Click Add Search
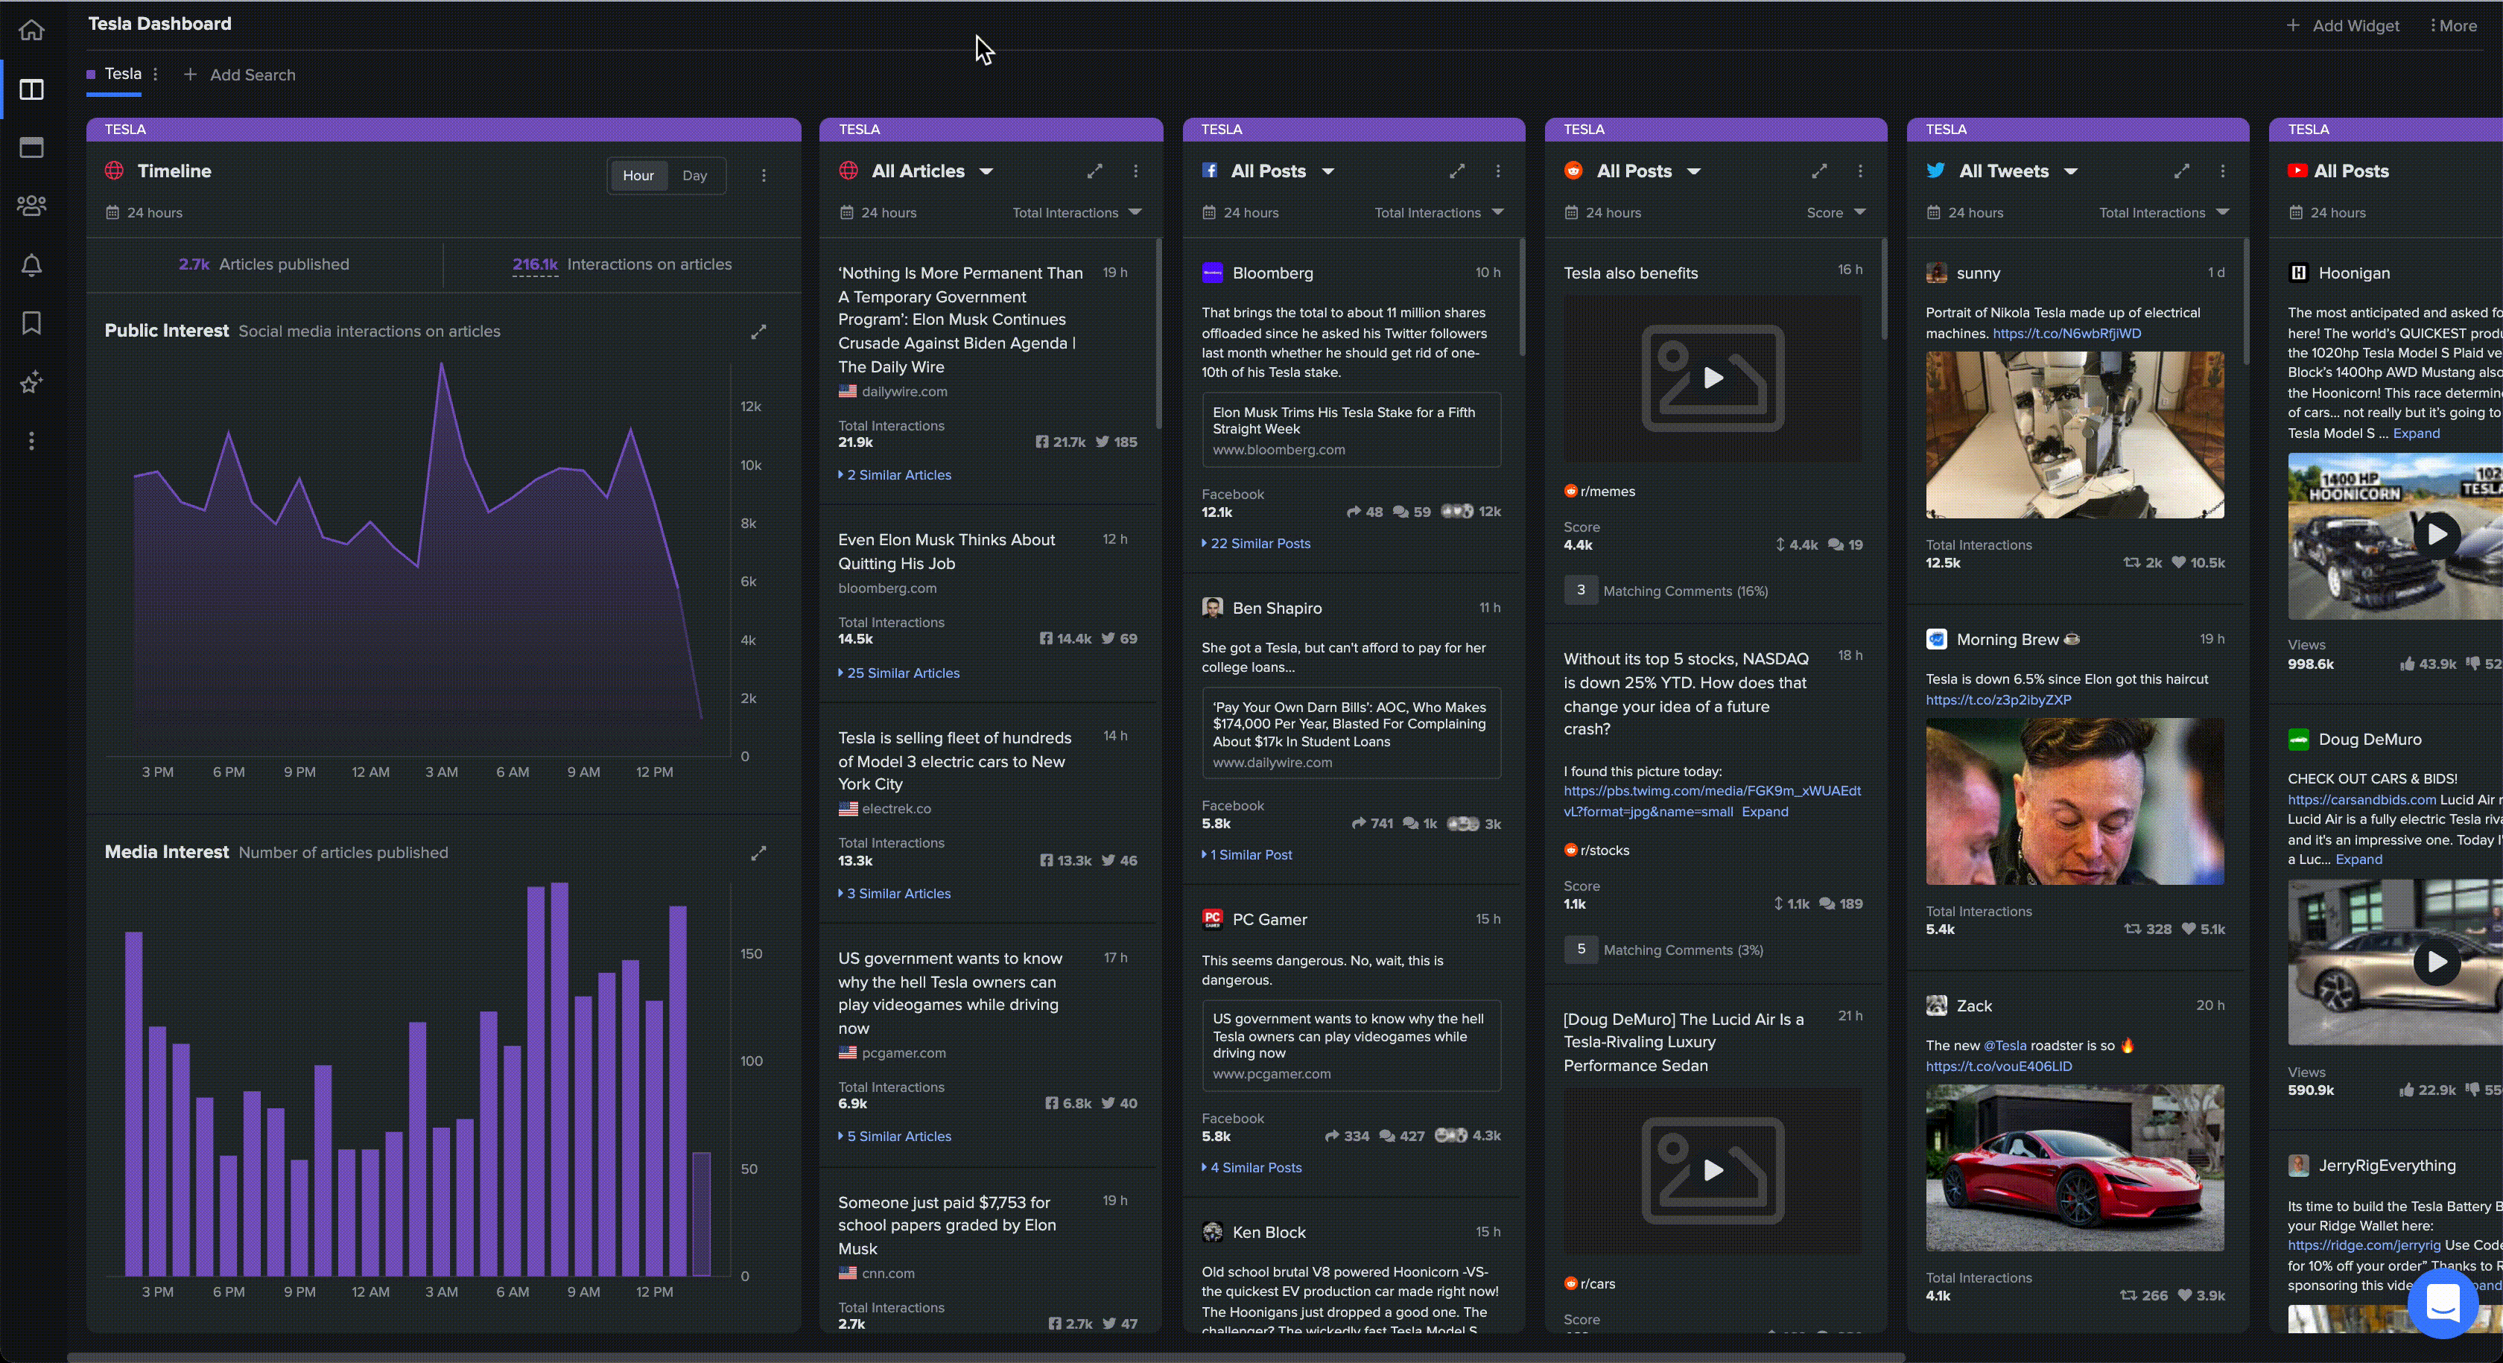This screenshot has width=2503, height=1363. pos(240,74)
